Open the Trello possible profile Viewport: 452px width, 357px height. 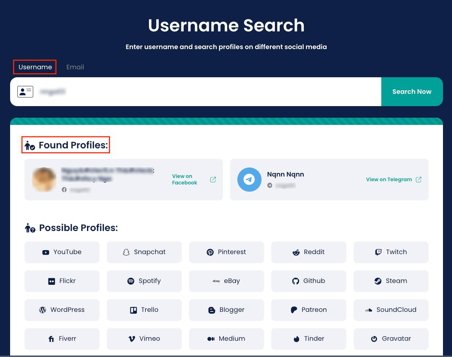tap(144, 310)
